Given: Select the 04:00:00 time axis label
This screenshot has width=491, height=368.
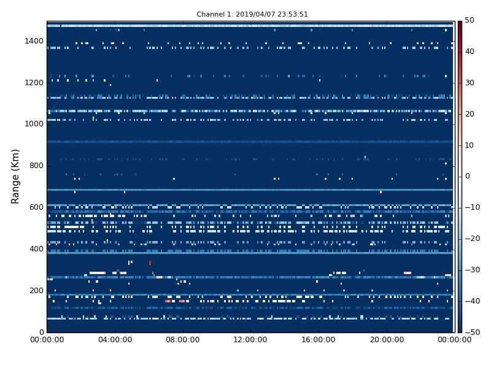Looking at the screenshot, I should 115,340.
